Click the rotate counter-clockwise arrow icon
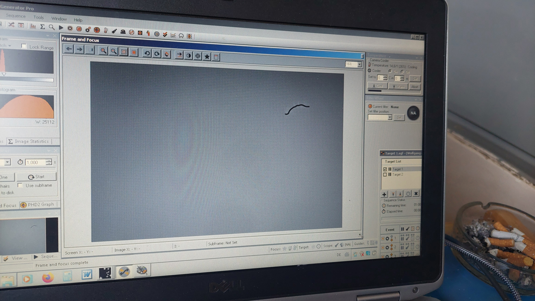The height and width of the screenshot is (301, 535). tap(147, 53)
